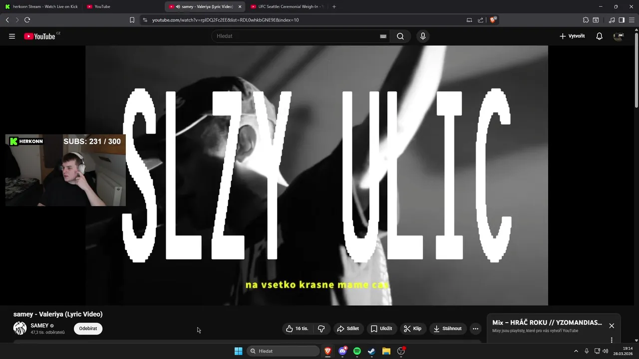
Task: Expand Mix – HRÁČ ROKU playlist title
Action: 547,323
